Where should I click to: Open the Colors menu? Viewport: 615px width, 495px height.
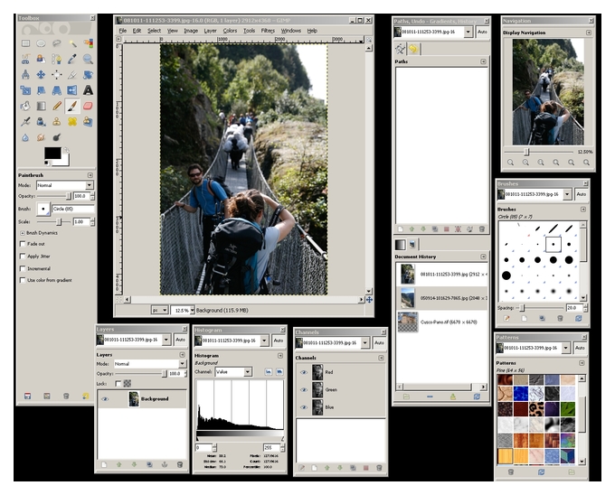coord(230,31)
